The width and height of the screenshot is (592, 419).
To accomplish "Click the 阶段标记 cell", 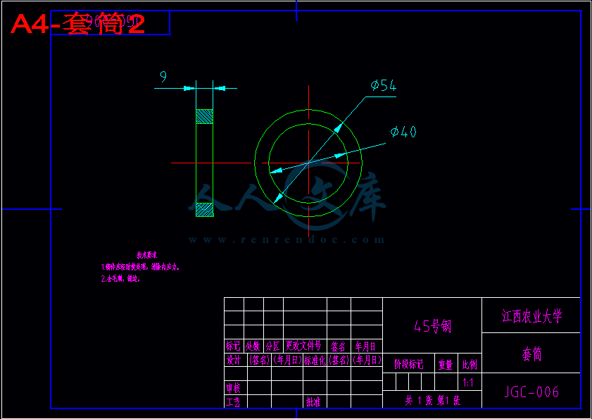I will click(408, 365).
